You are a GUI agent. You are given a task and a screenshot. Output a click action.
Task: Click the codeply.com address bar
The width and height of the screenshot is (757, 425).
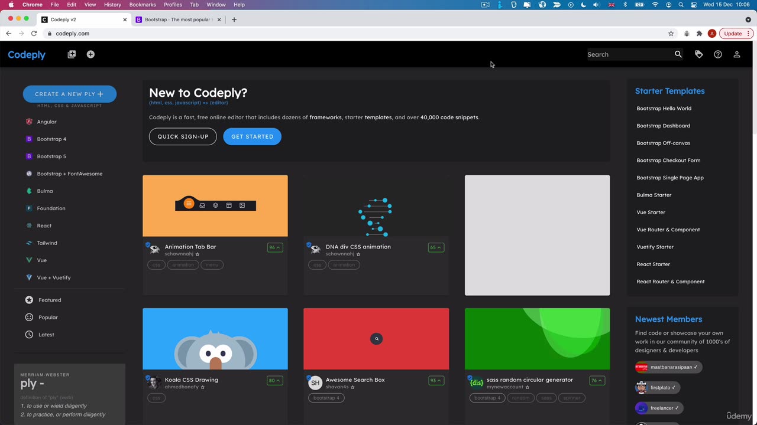point(355,34)
